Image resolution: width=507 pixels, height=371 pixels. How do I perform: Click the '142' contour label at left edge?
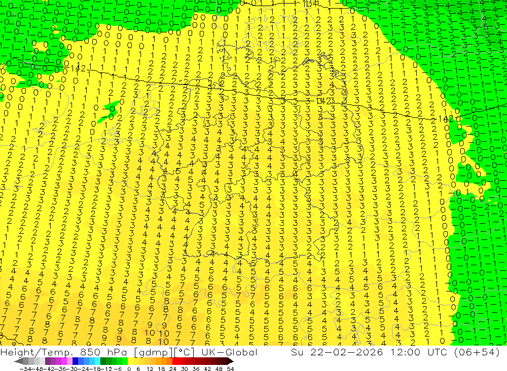tap(78, 68)
